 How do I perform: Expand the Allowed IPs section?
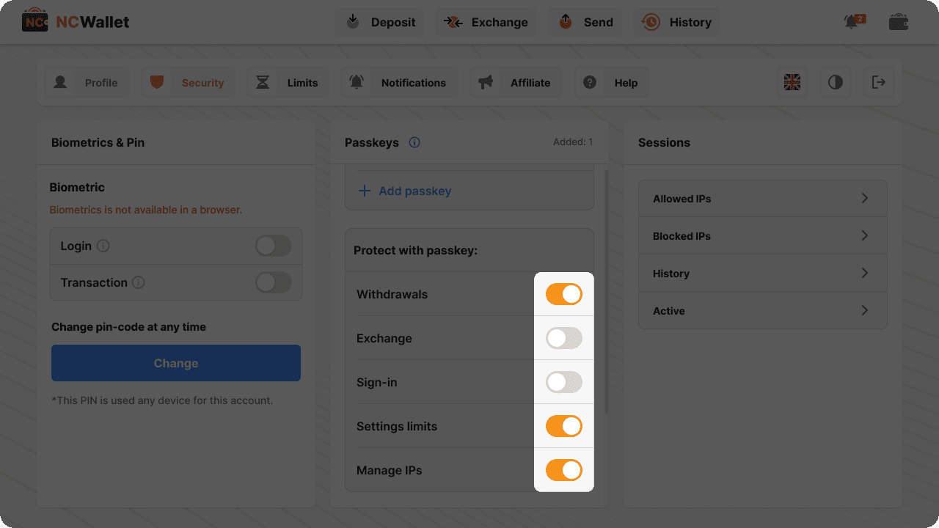click(x=762, y=199)
